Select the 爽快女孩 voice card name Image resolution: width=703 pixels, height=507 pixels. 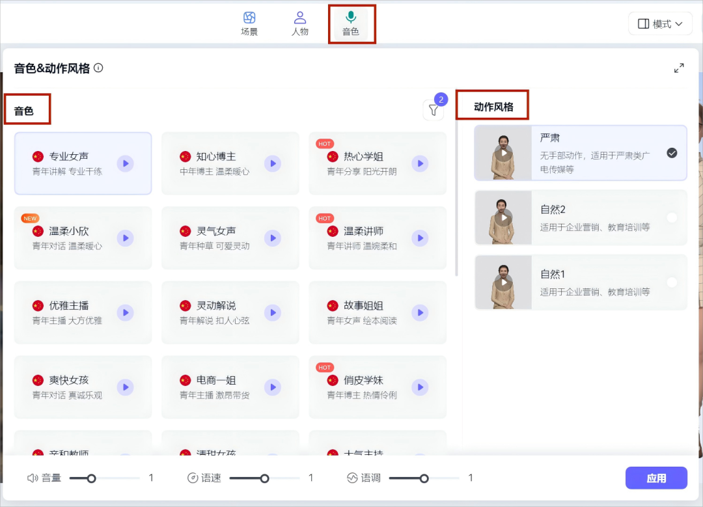(x=68, y=380)
